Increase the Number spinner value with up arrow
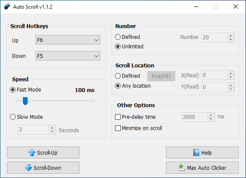The image size is (246, 178). point(230,35)
